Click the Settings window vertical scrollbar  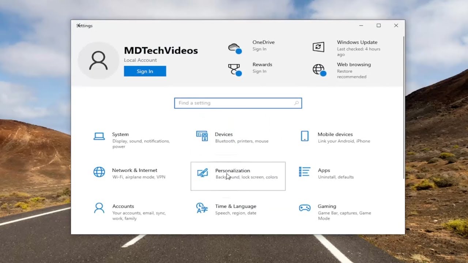(404, 107)
